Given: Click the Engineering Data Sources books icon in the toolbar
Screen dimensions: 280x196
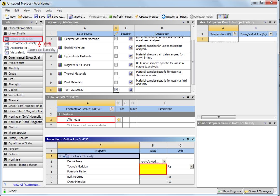Looking at the screenshot, I should pyautogui.click(x=226, y=17).
